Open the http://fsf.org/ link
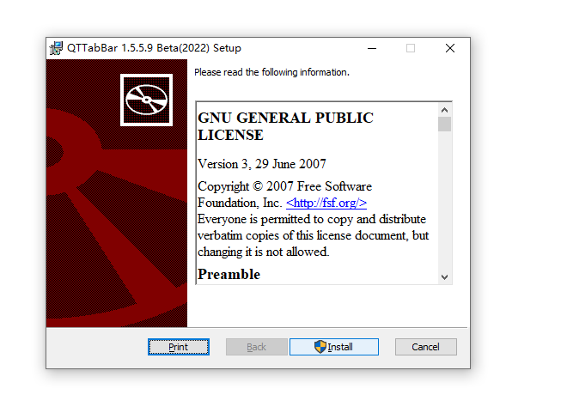 pyautogui.click(x=326, y=203)
